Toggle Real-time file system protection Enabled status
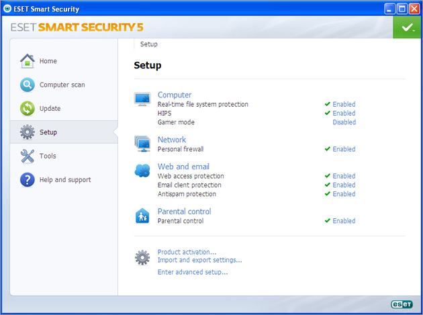 344,105
